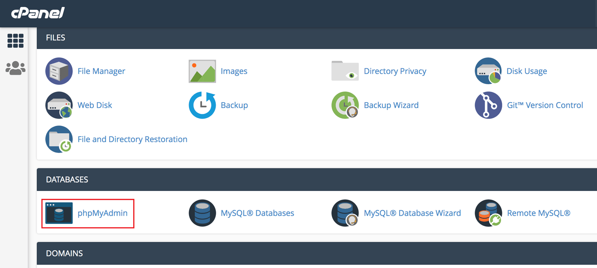Click the Git Version Control icon
597x268 pixels.
pyautogui.click(x=488, y=105)
